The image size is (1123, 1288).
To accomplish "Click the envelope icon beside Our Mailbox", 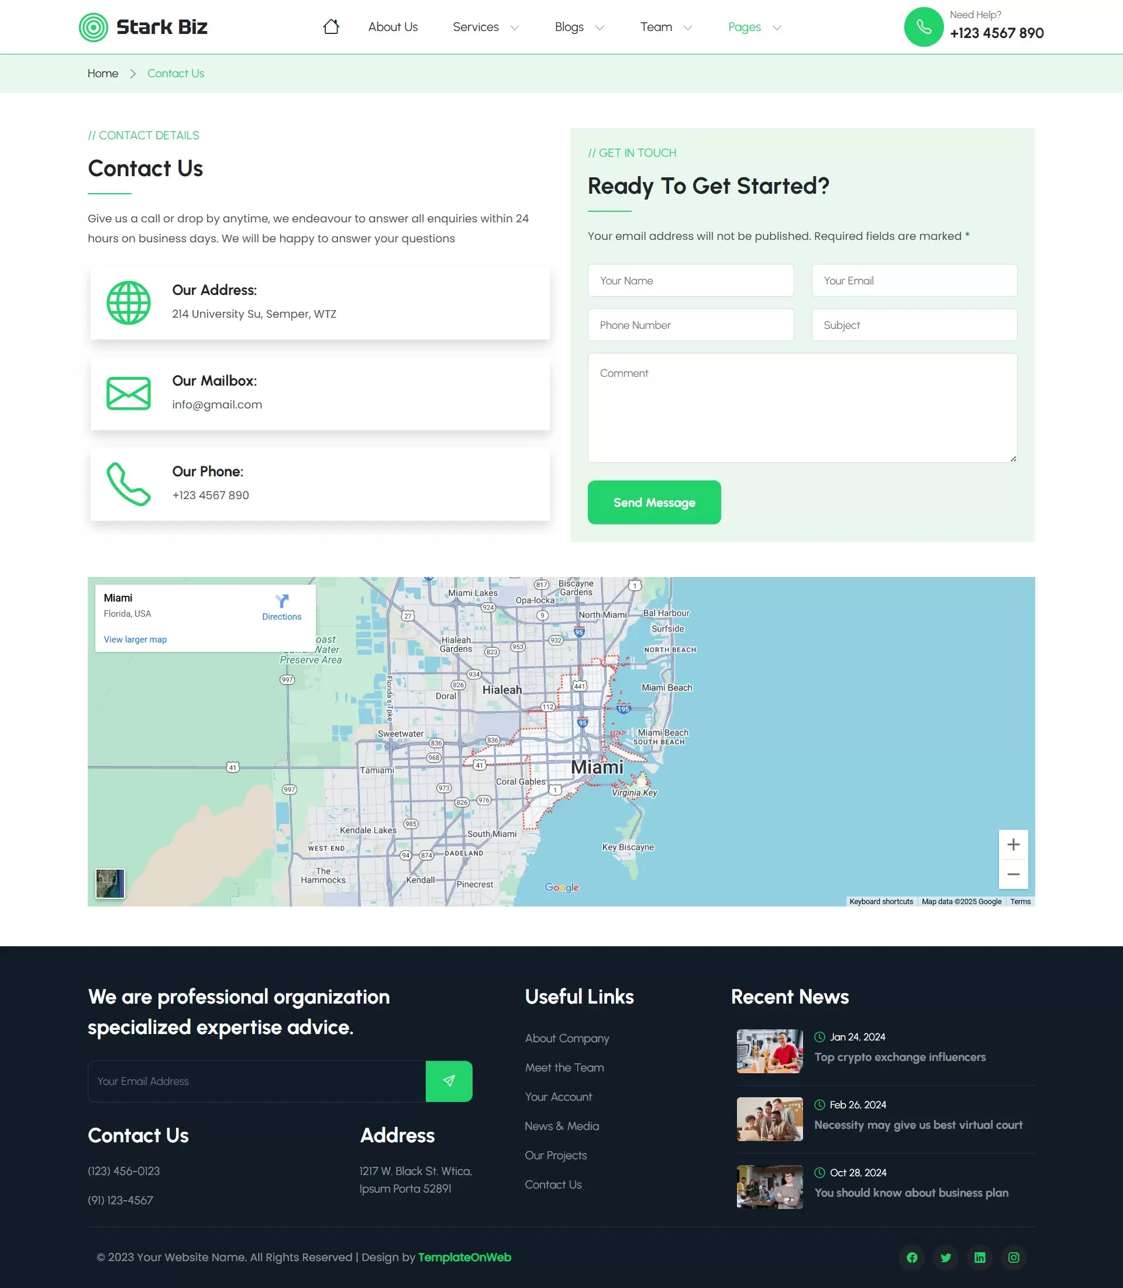I will pos(129,394).
